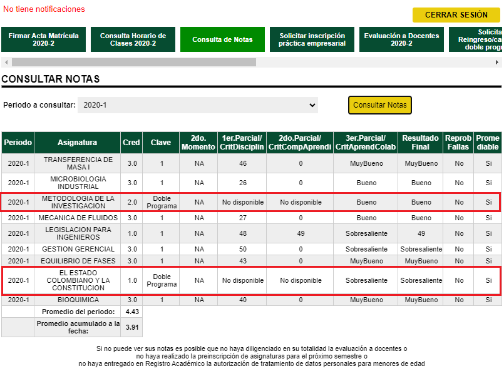The height and width of the screenshot is (371, 504).
Task: Click the Clave column header
Action: [x=161, y=142]
